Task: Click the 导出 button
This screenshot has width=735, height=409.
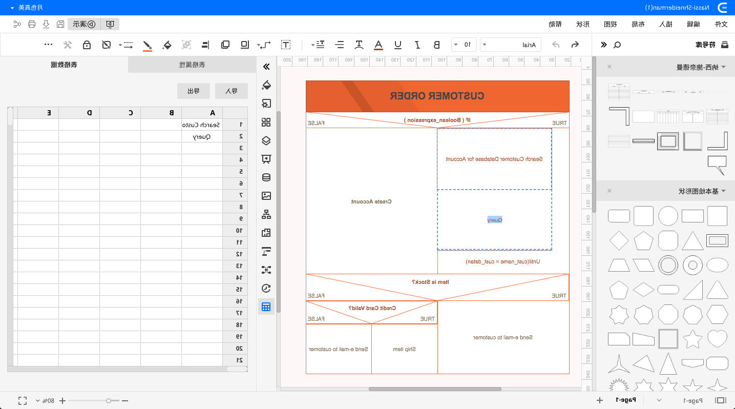Action: click(194, 91)
